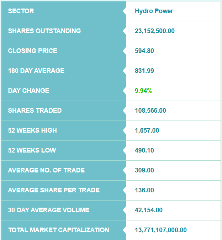This screenshot has width=222, height=240.
Task: Select the 594.80 closing price value
Action: pyautogui.click(x=144, y=51)
